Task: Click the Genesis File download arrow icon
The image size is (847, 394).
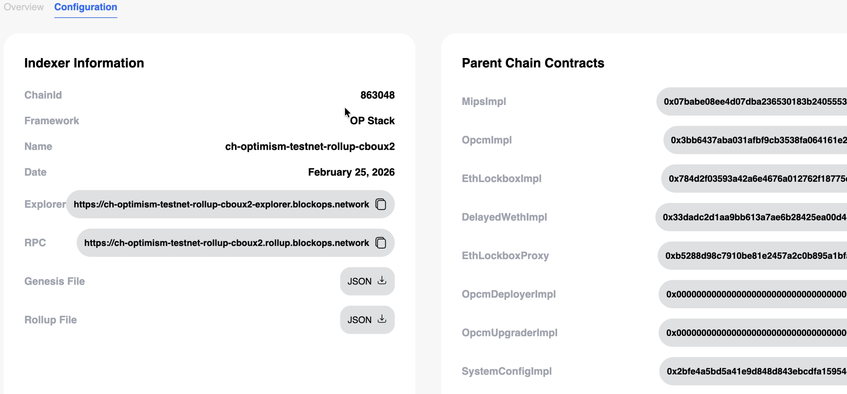Action: click(x=382, y=281)
